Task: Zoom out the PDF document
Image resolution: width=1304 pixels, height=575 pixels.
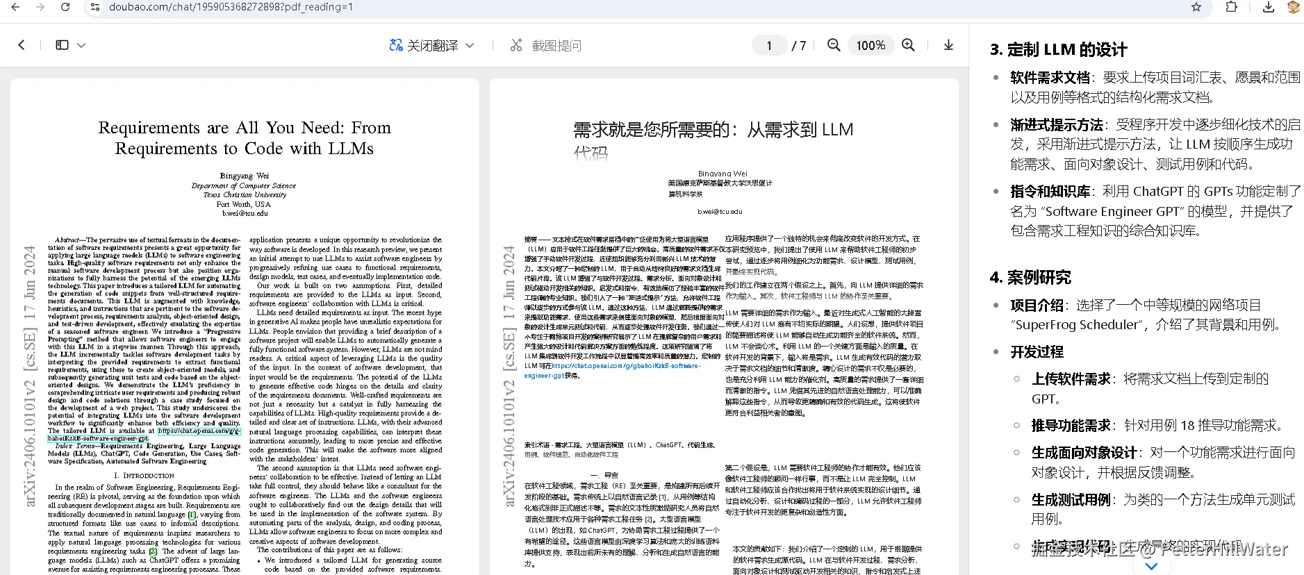Action: tap(834, 45)
